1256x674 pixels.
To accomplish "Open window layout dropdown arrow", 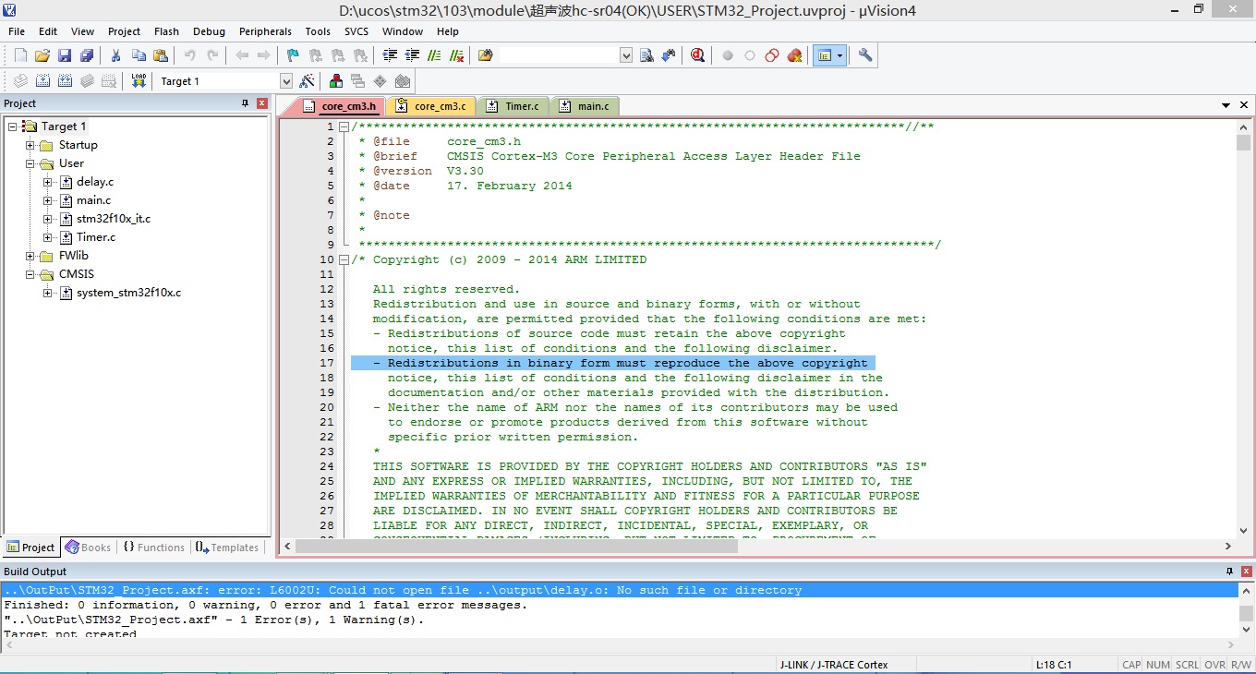I will coord(840,55).
